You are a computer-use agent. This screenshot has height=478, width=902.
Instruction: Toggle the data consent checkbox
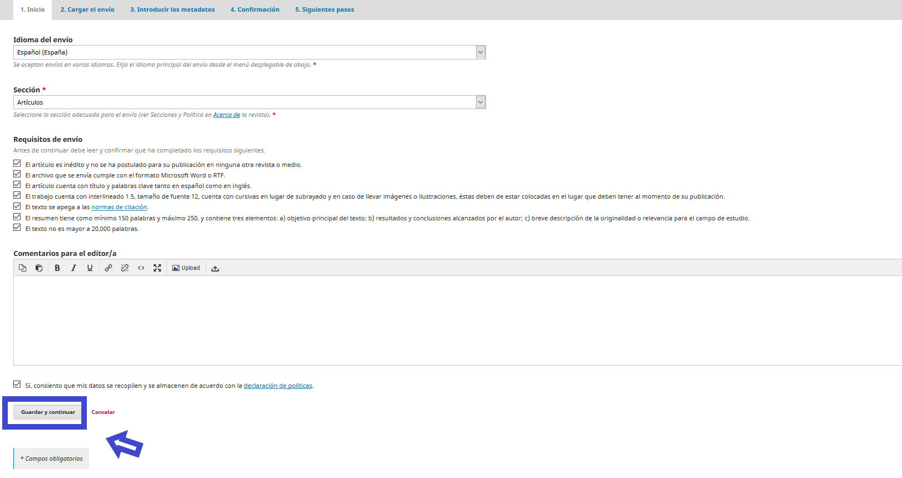tap(17, 385)
